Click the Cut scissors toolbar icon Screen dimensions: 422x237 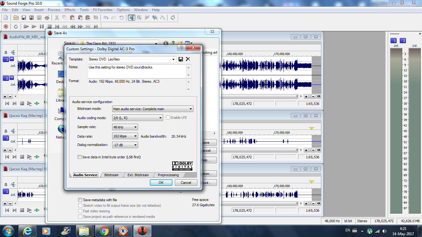click(57, 18)
